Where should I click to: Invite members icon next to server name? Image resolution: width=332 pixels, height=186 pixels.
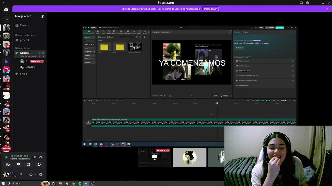[x=43, y=16]
